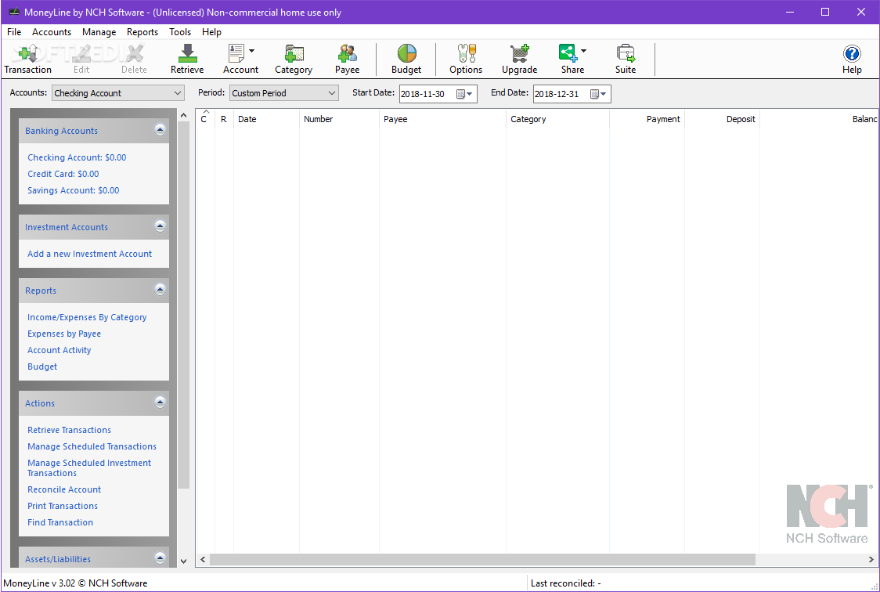Collapse the Banking Accounts panel
The width and height of the screenshot is (880, 592).
tap(160, 130)
